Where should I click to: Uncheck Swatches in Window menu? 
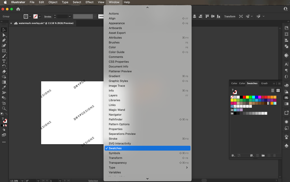pyautogui.click(x=147, y=148)
